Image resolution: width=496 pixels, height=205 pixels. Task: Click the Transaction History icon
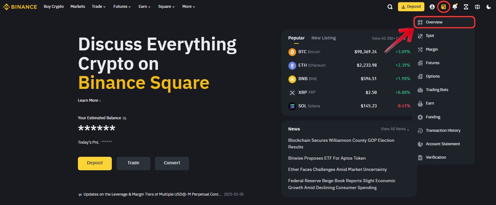pos(420,131)
